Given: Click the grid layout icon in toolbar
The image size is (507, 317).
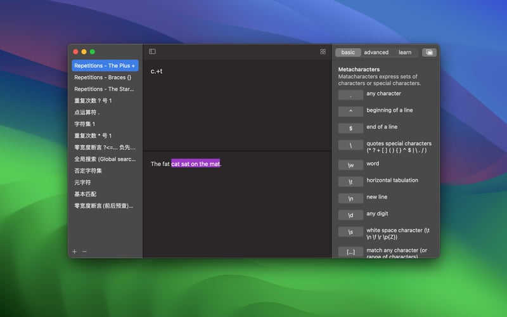Looking at the screenshot, I should [323, 52].
